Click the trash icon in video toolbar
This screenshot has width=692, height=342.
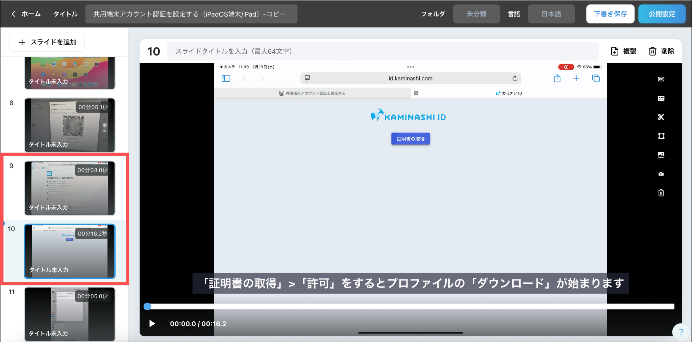tap(661, 193)
